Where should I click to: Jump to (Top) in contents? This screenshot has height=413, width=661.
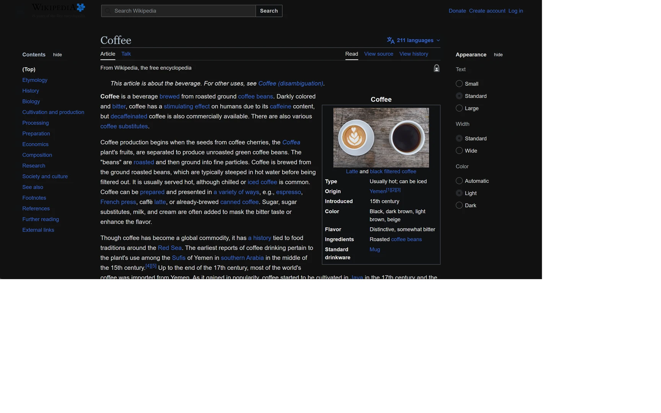coord(29,69)
